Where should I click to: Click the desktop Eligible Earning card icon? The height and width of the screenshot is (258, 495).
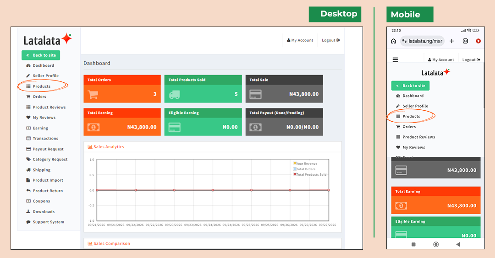175,127
